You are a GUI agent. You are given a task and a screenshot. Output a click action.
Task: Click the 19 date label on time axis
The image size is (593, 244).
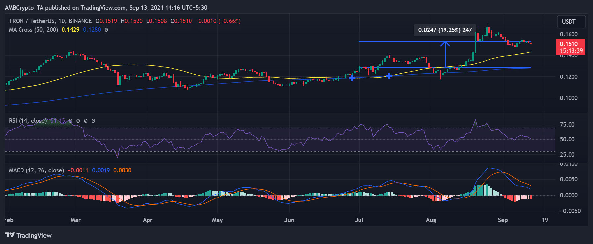(x=545, y=220)
